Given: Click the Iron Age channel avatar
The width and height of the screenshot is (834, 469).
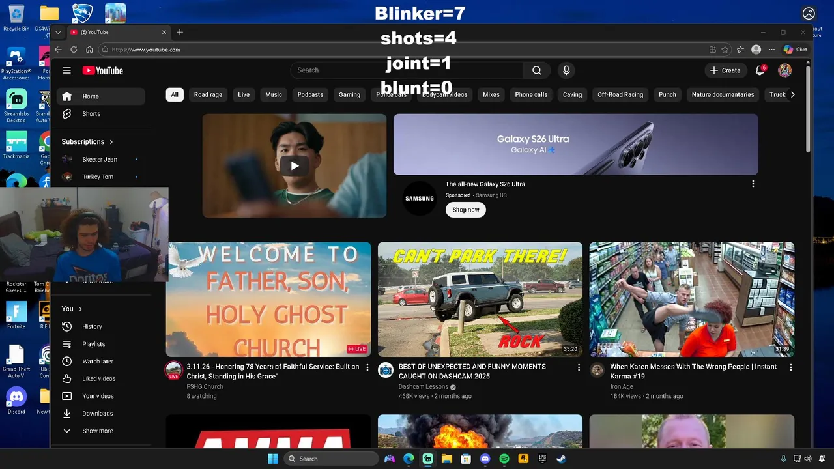Looking at the screenshot, I should pos(597,370).
